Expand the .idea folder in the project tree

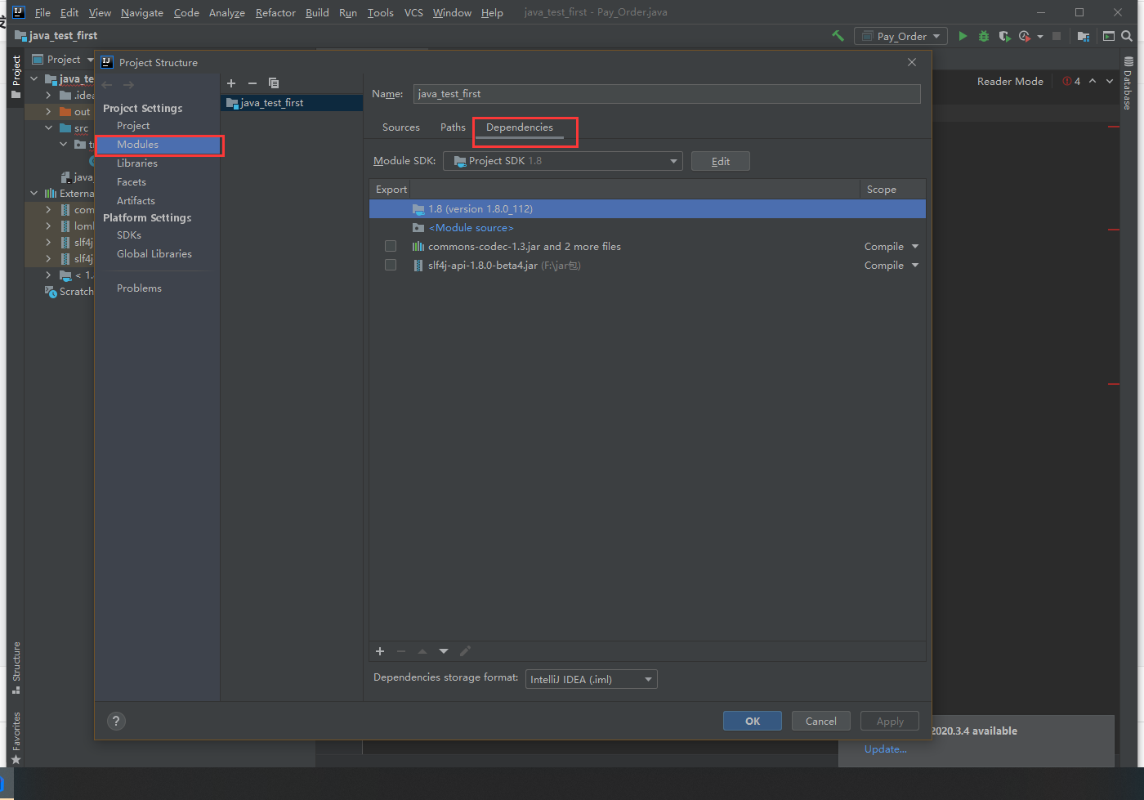[x=48, y=96]
